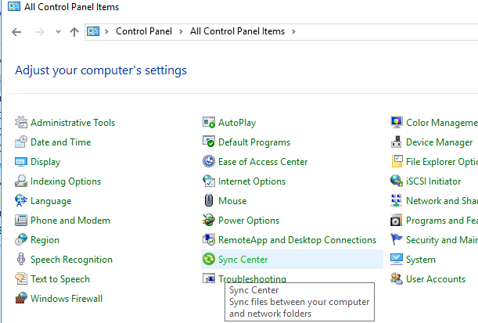Open the Speech Recognition link
The height and width of the screenshot is (323, 478).
tap(71, 260)
